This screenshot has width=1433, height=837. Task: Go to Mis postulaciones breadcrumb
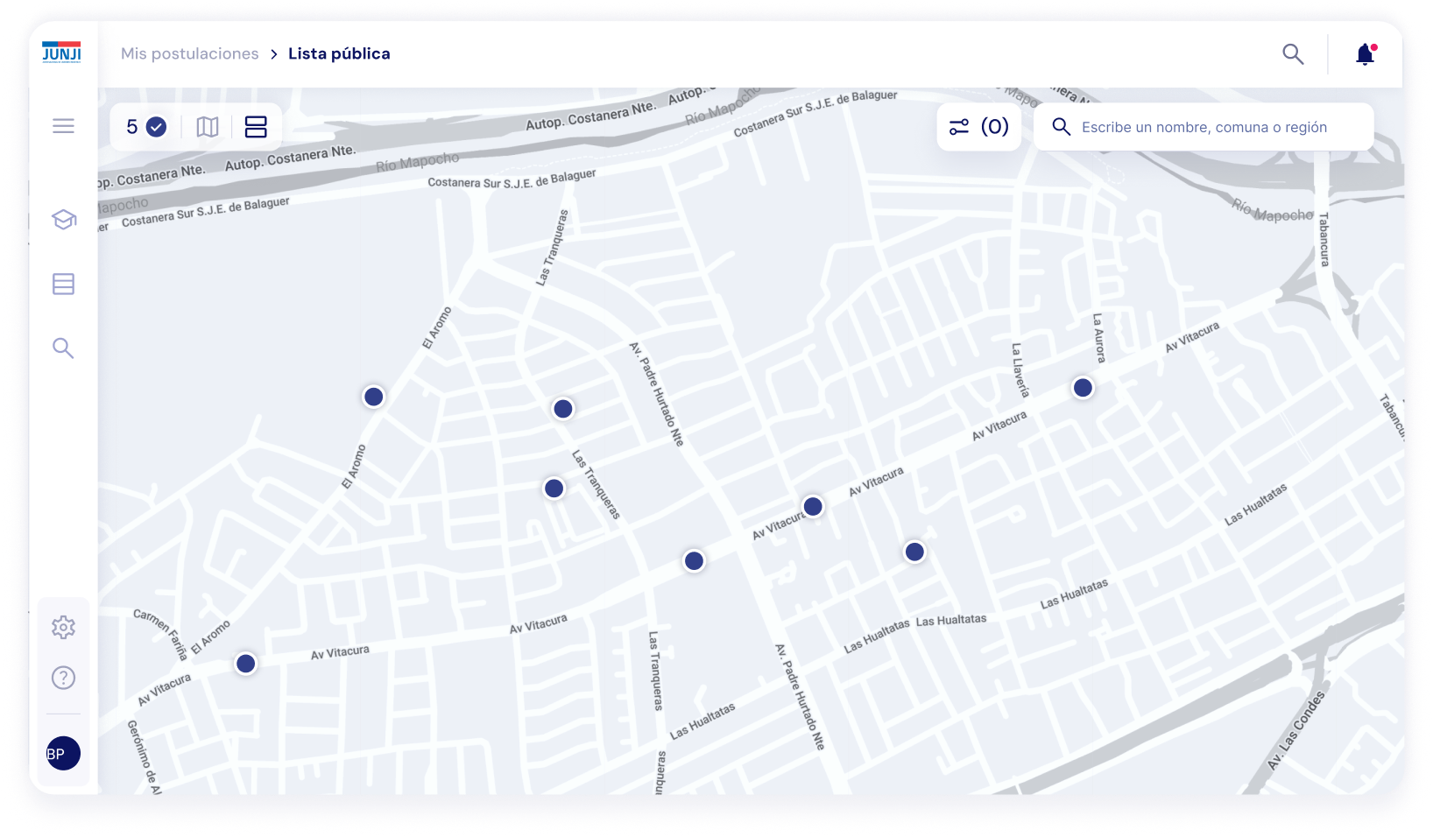pos(190,53)
